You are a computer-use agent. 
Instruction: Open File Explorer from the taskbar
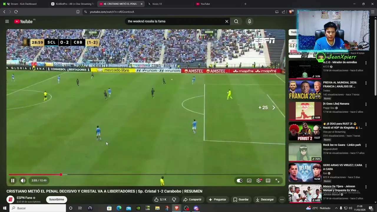point(158,208)
